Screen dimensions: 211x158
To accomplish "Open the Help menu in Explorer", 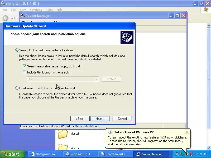I will [59, 10].
